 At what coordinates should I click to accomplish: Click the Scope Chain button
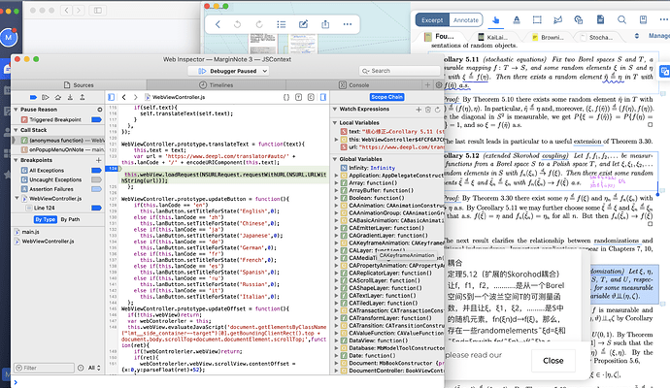coord(387,97)
